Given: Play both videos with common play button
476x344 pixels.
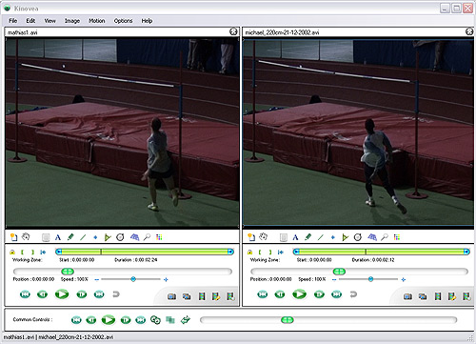Looking at the screenshot, I should (x=109, y=320).
